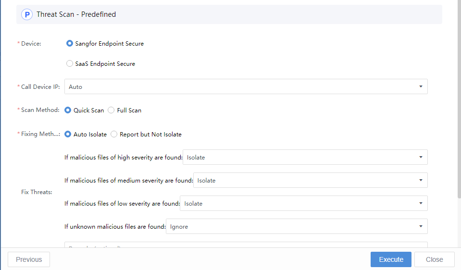Select Auto Isolate fixing method

(x=68, y=134)
